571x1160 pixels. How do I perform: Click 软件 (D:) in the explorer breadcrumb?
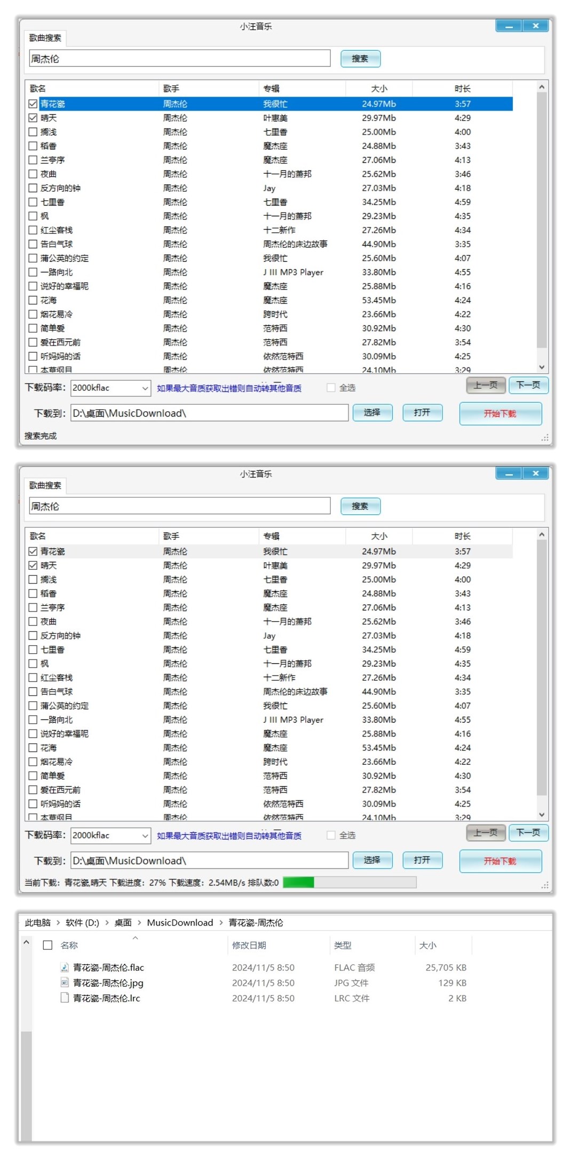(x=82, y=922)
